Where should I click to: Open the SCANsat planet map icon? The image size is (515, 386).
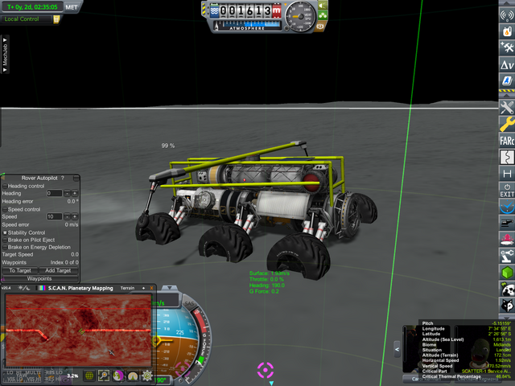click(507, 289)
